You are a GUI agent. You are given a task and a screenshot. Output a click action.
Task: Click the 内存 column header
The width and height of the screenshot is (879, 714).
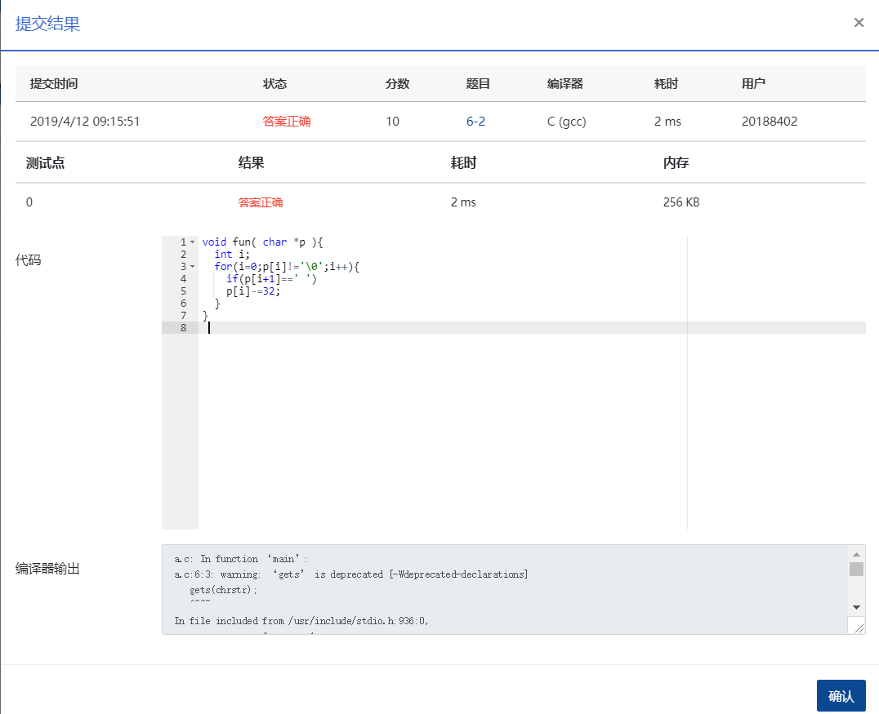676,163
